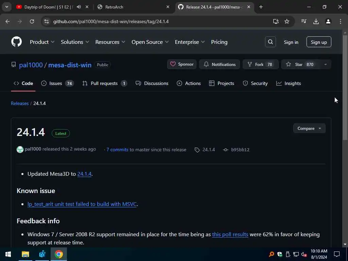The height and width of the screenshot is (261, 348).
Task: Mute the YouTube tab via speaker icon
Action: [79, 7]
